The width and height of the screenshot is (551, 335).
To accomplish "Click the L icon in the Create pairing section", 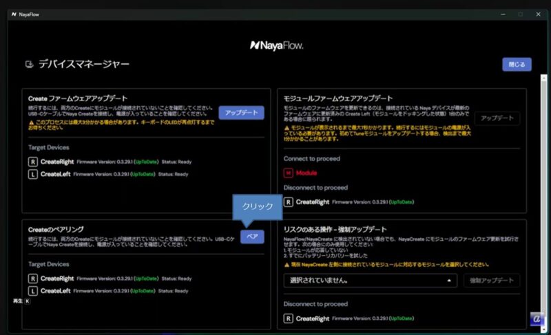I will tap(32, 291).
